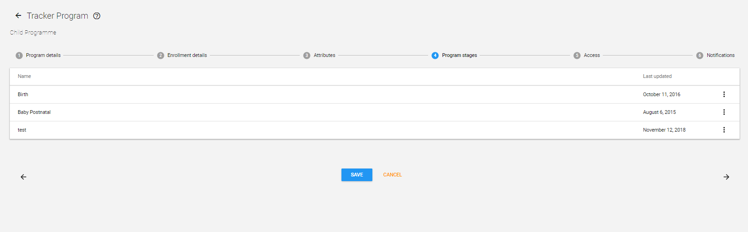This screenshot has width=748, height=232.
Task: Switch to the Attributes step
Action: coord(324,56)
